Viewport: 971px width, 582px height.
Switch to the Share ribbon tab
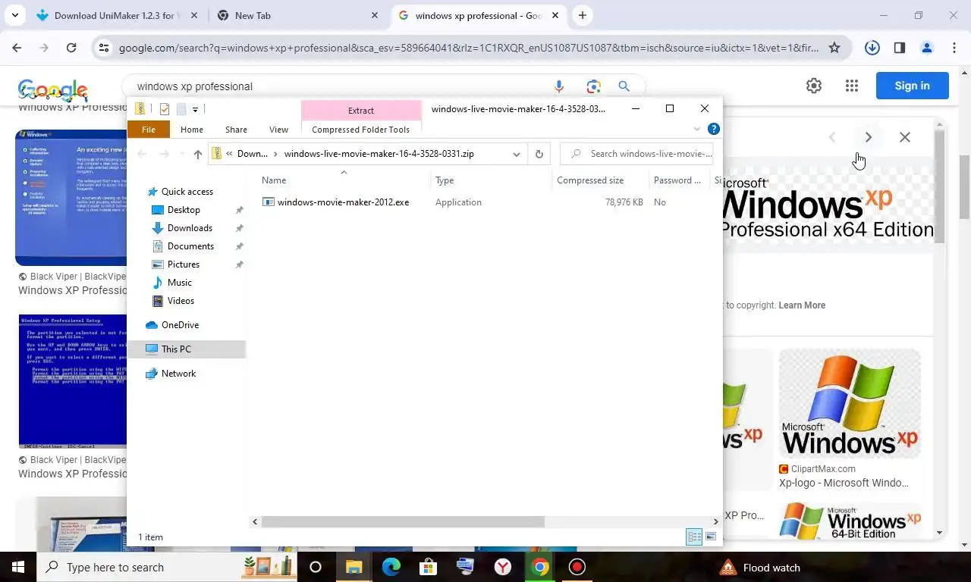pyautogui.click(x=236, y=130)
